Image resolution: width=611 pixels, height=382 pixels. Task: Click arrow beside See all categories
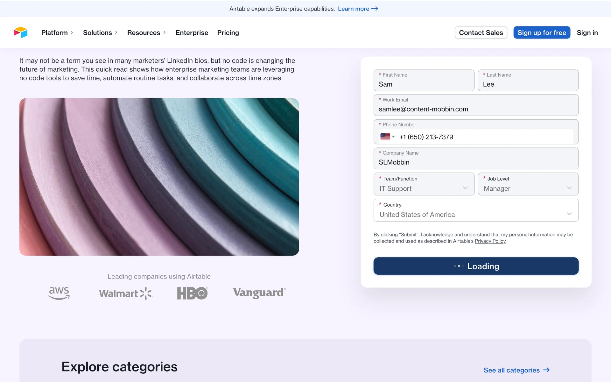click(546, 370)
